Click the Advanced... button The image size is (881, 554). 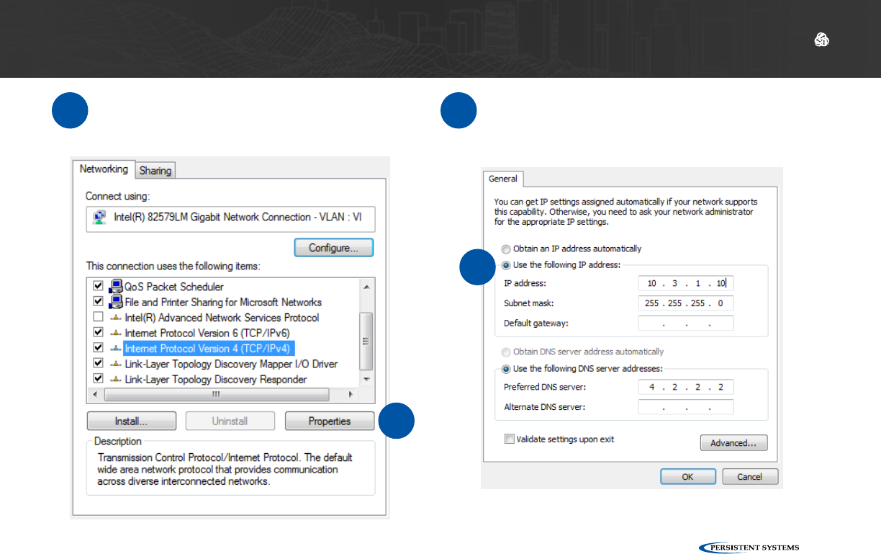[x=733, y=443]
